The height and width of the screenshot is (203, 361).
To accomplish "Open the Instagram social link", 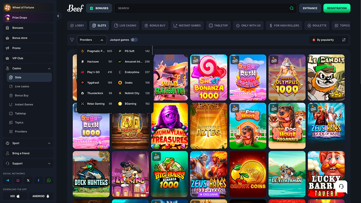I will (x=18, y=180).
